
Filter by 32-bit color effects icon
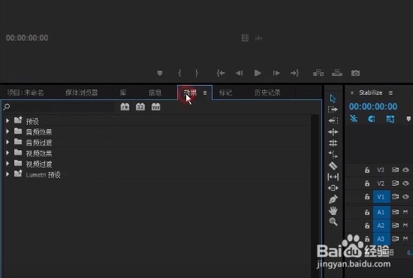tap(140, 107)
